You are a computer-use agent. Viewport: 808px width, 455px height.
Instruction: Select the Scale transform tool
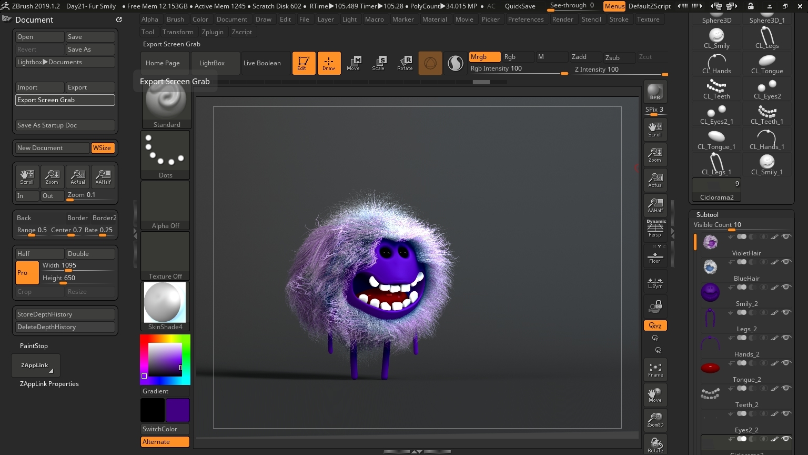[378, 63]
